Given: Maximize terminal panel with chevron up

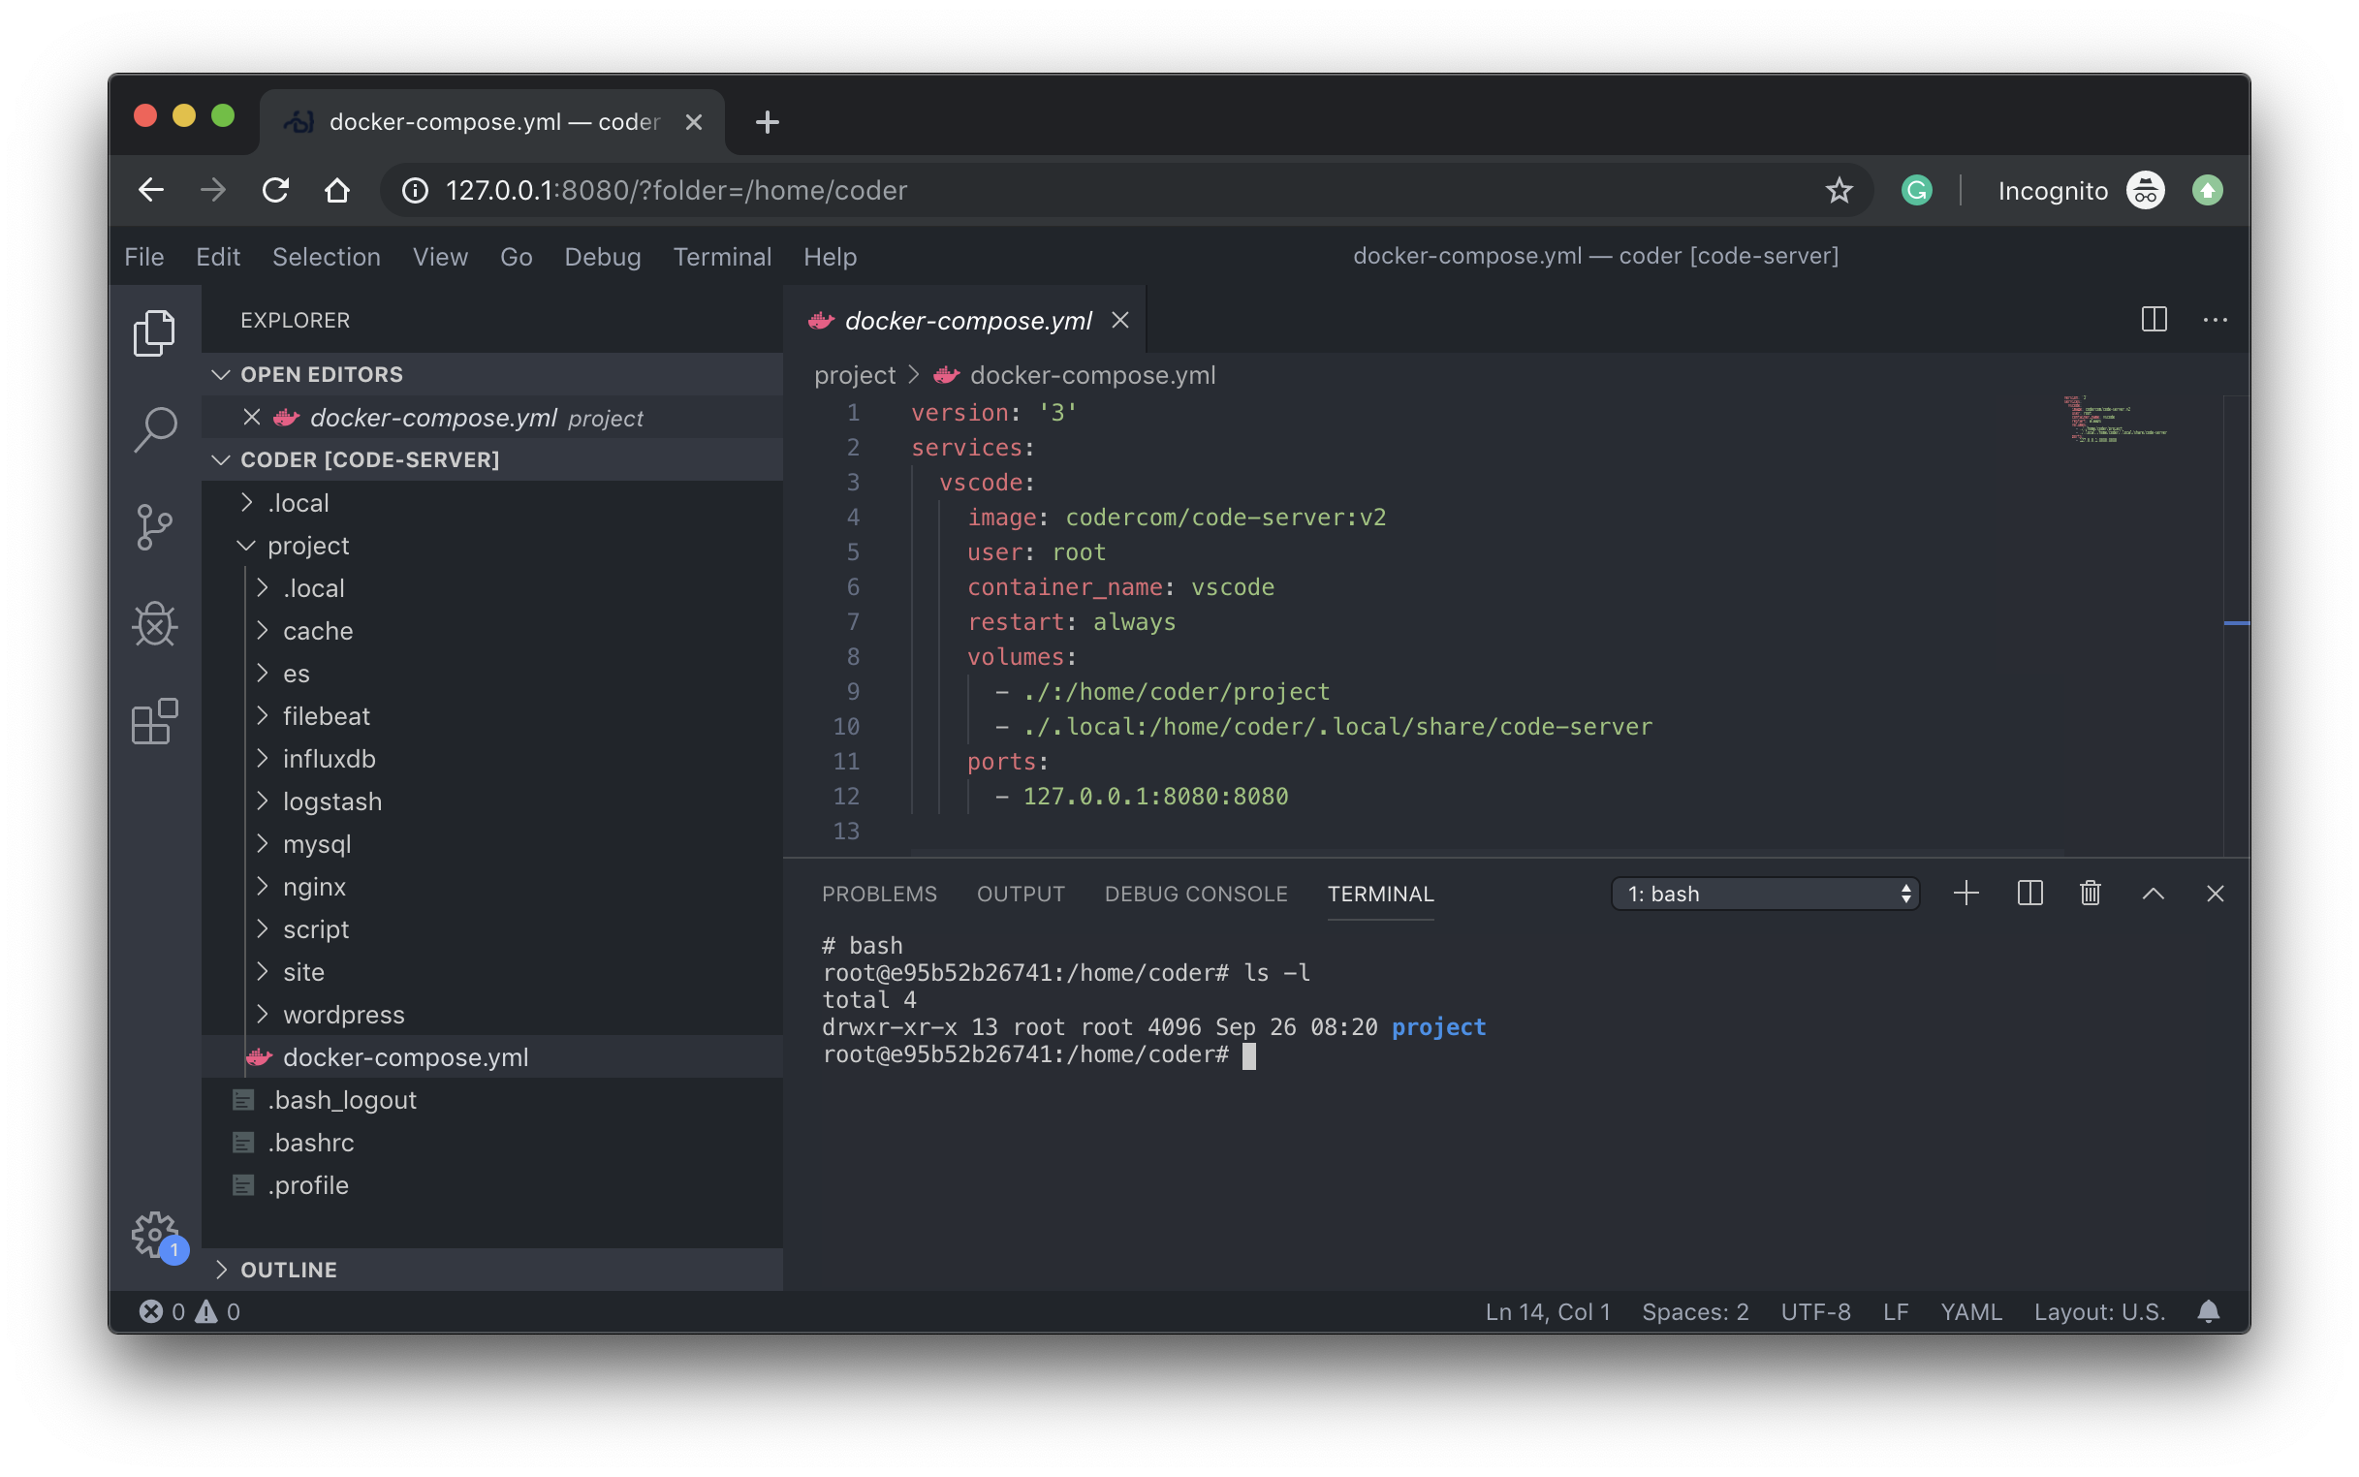Looking at the screenshot, I should pos(2152,893).
